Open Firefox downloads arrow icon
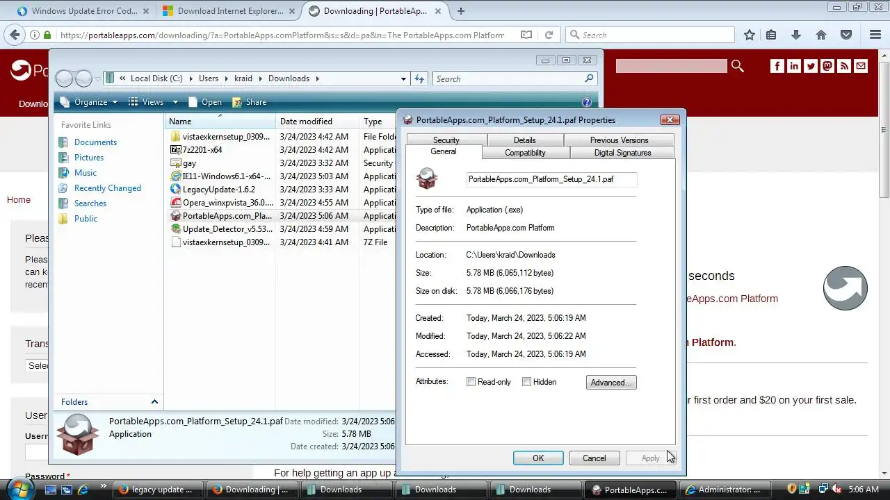Viewport: 890px width, 500px height. click(796, 35)
